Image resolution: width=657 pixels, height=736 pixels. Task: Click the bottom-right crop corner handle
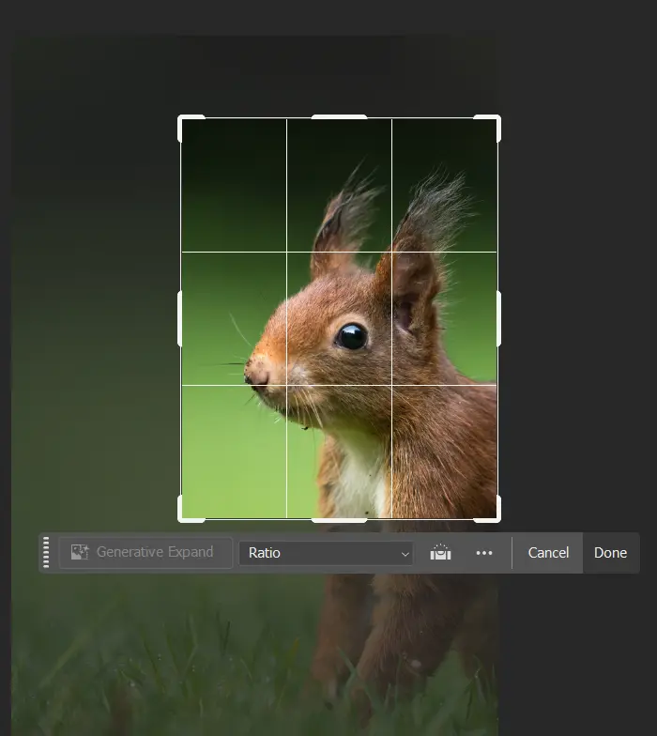[497, 519]
